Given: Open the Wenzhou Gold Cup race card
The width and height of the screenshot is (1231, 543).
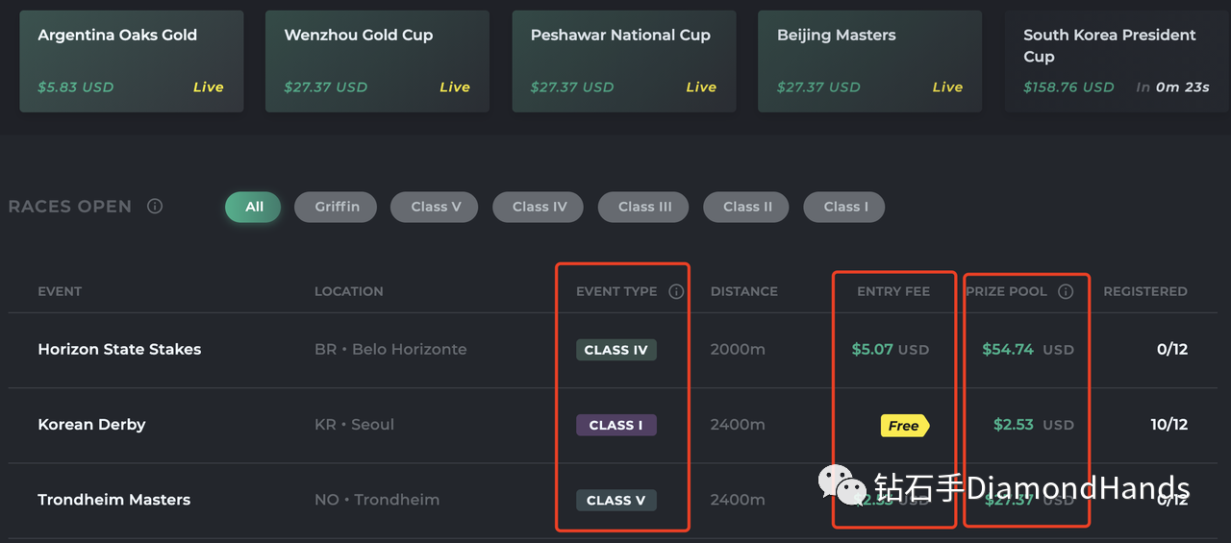Looking at the screenshot, I should [377, 62].
